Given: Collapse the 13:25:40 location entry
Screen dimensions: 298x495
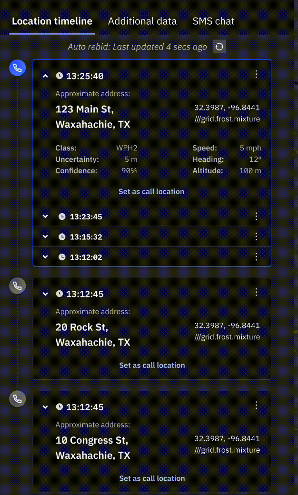Looking at the screenshot, I should pos(45,76).
